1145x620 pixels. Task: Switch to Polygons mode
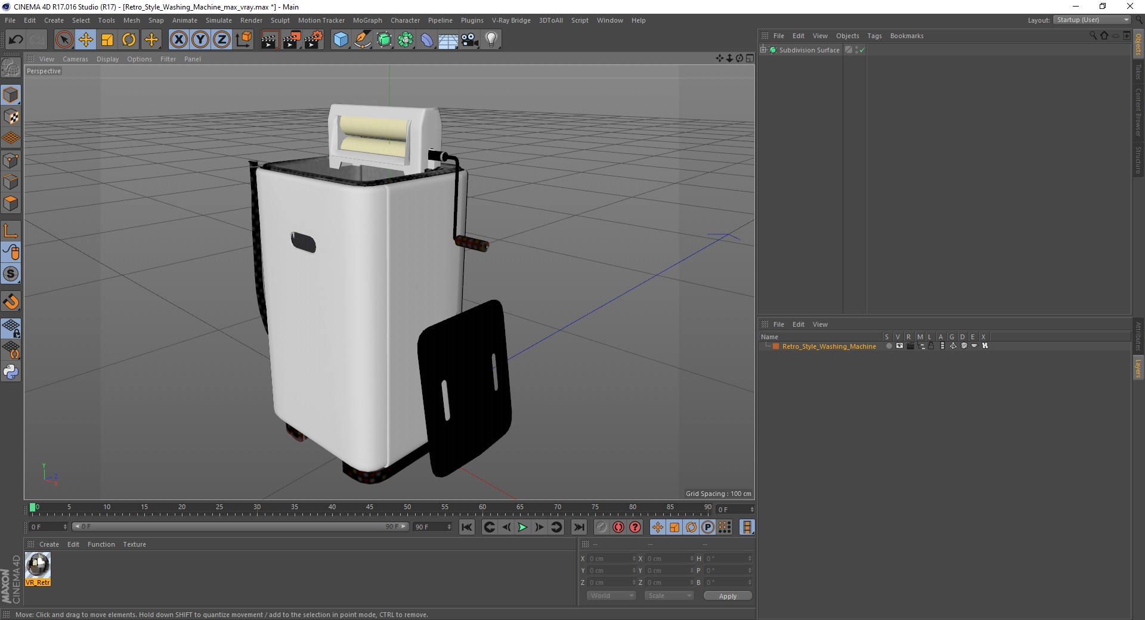(x=11, y=203)
